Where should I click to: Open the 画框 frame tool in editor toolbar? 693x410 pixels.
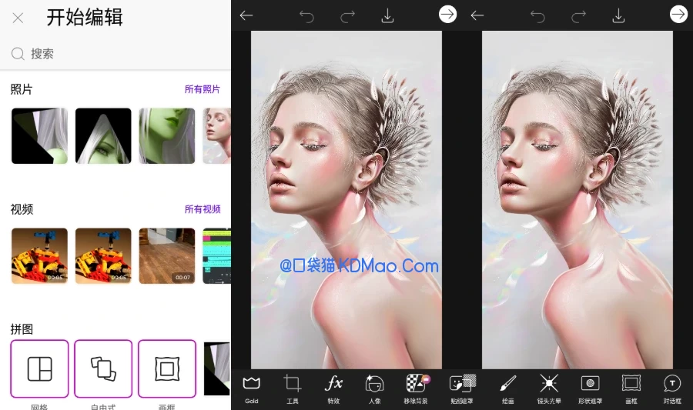point(631,388)
